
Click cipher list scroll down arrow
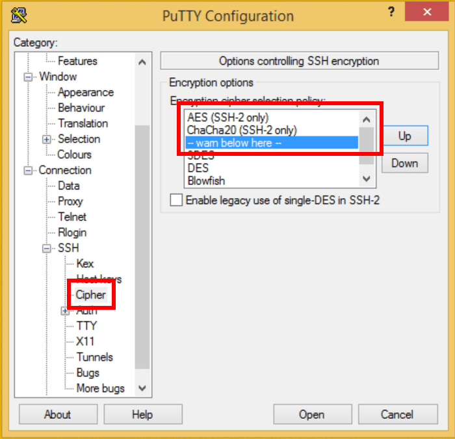[x=366, y=179]
